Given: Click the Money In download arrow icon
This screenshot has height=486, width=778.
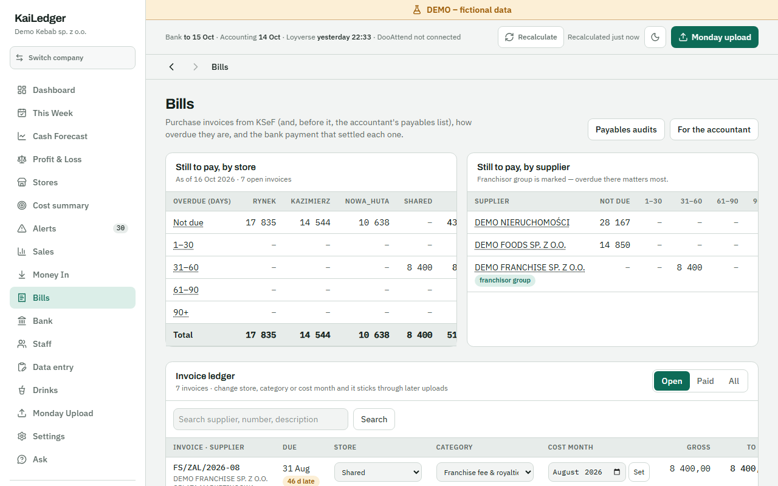Looking at the screenshot, I should [22, 275].
